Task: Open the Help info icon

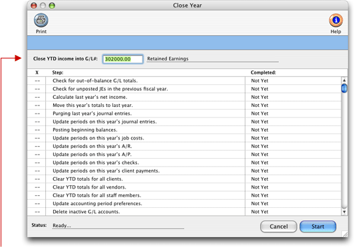Action: point(336,21)
